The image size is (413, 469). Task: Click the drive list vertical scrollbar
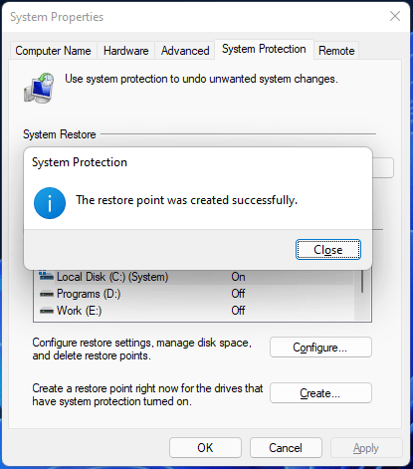(362, 295)
